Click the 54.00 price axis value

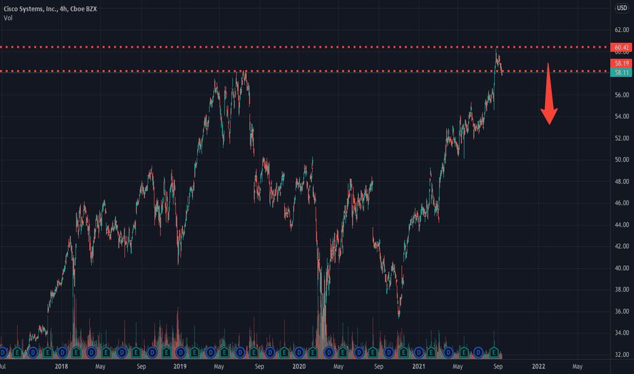tap(622, 116)
